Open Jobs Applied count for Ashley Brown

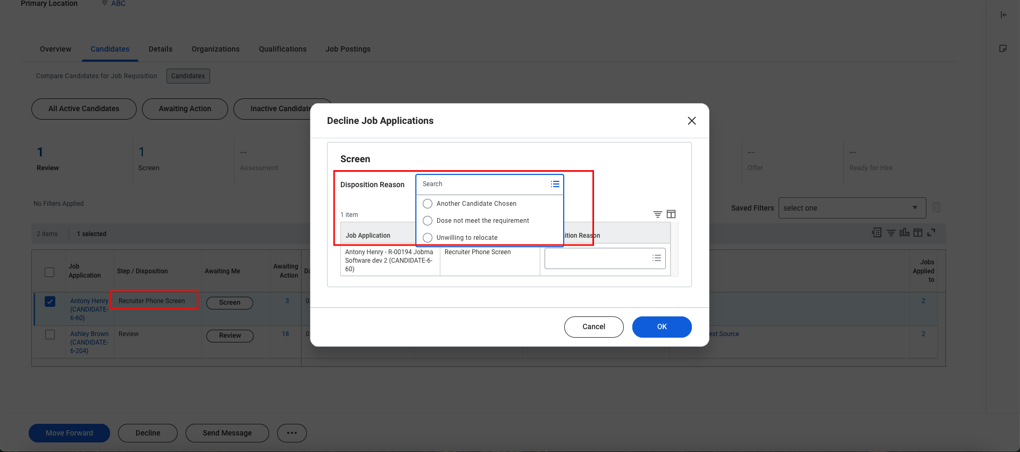[x=923, y=334]
